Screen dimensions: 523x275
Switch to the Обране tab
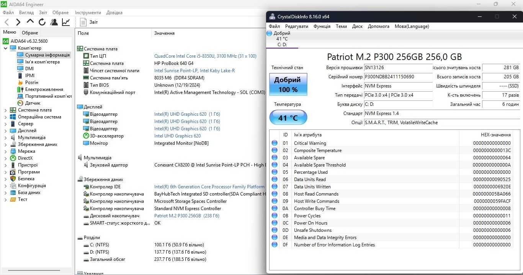point(30,33)
